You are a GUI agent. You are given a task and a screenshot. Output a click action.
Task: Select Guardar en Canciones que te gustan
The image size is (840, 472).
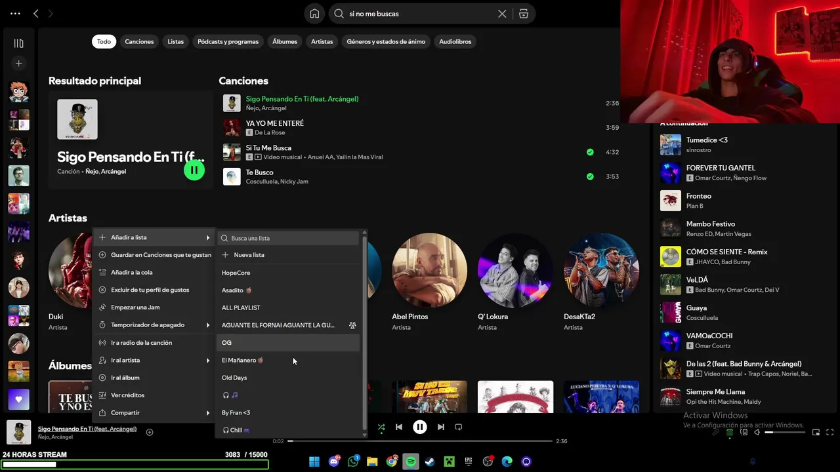tap(154, 254)
